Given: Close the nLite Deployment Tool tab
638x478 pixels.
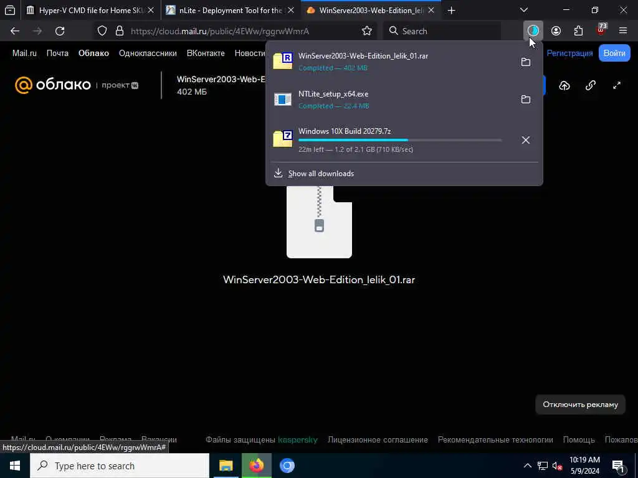Looking at the screenshot, I should tap(290, 11).
